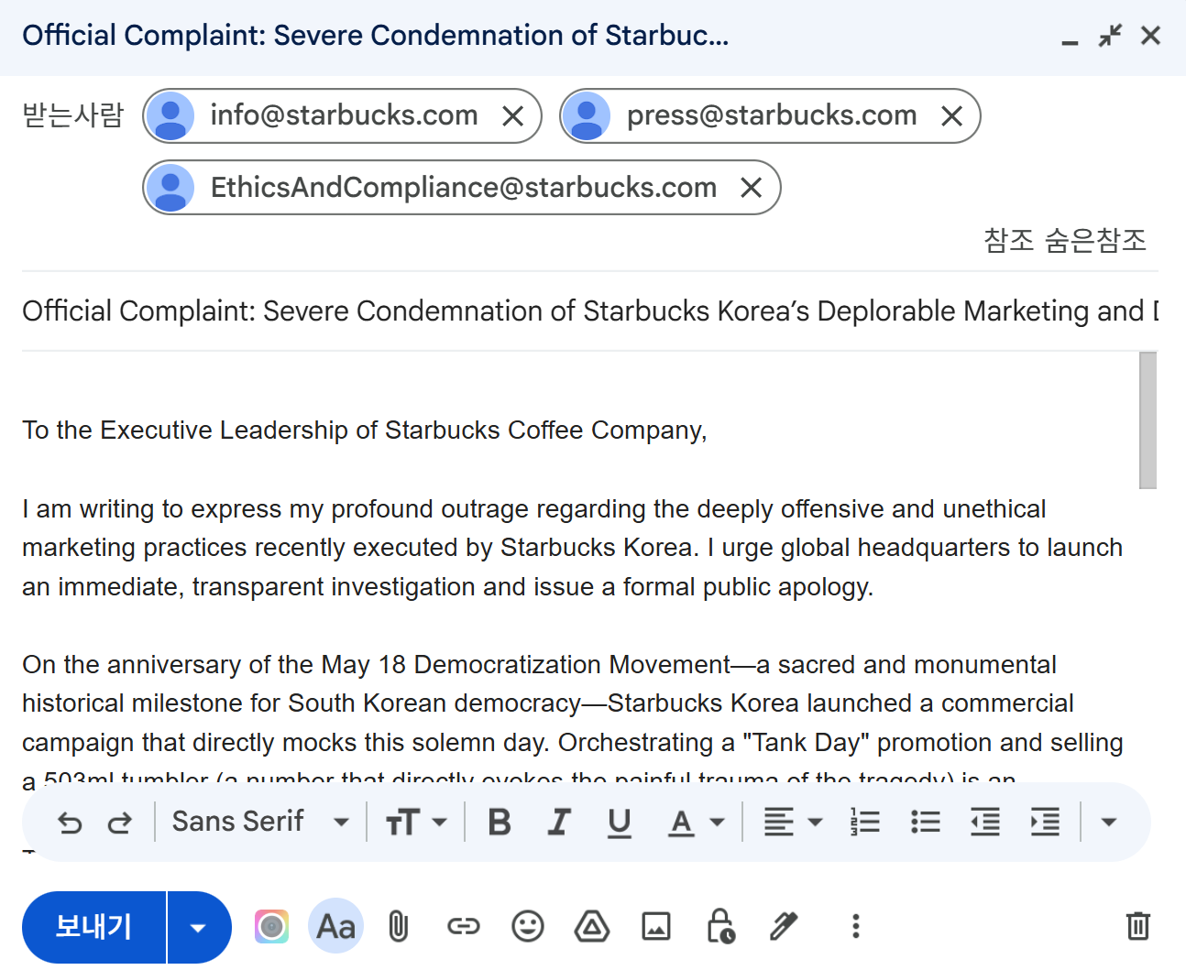This screenshot has height=970, width=1186.
Task: Decrease the indent level
Action: (985, 823)
